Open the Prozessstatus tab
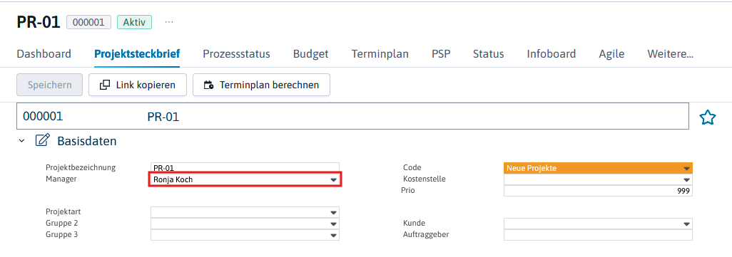The height and width of the screenshot is (257, 732). (236, 54)
